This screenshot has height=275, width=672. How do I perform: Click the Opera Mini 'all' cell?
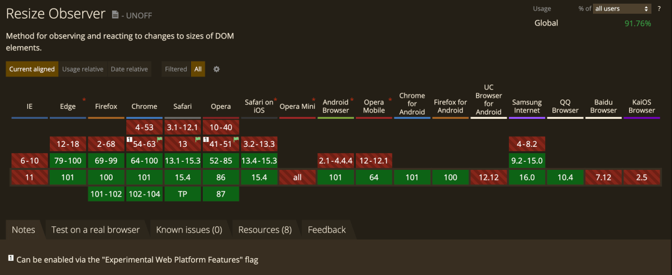pos(297,177)
